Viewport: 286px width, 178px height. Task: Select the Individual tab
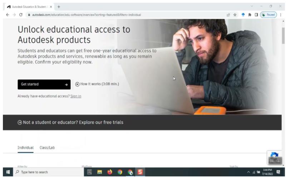tap(25, 148)
